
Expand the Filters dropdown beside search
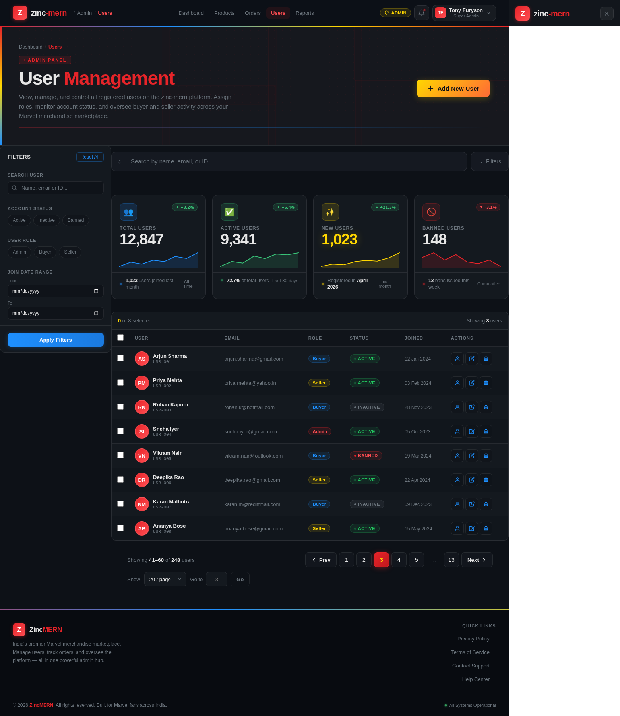490,161
